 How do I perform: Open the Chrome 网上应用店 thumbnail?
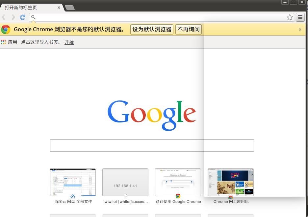231,182
